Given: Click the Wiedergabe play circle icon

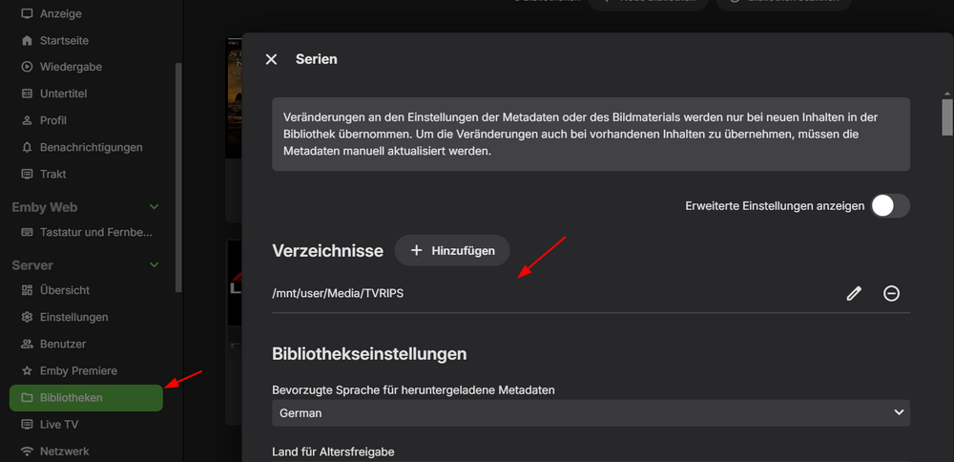Looking at the screenshot, I should pyautogui.click(x=27, y=67).
